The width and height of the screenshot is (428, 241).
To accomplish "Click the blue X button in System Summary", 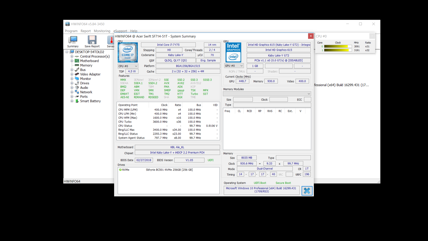I will tap(307, 191).
